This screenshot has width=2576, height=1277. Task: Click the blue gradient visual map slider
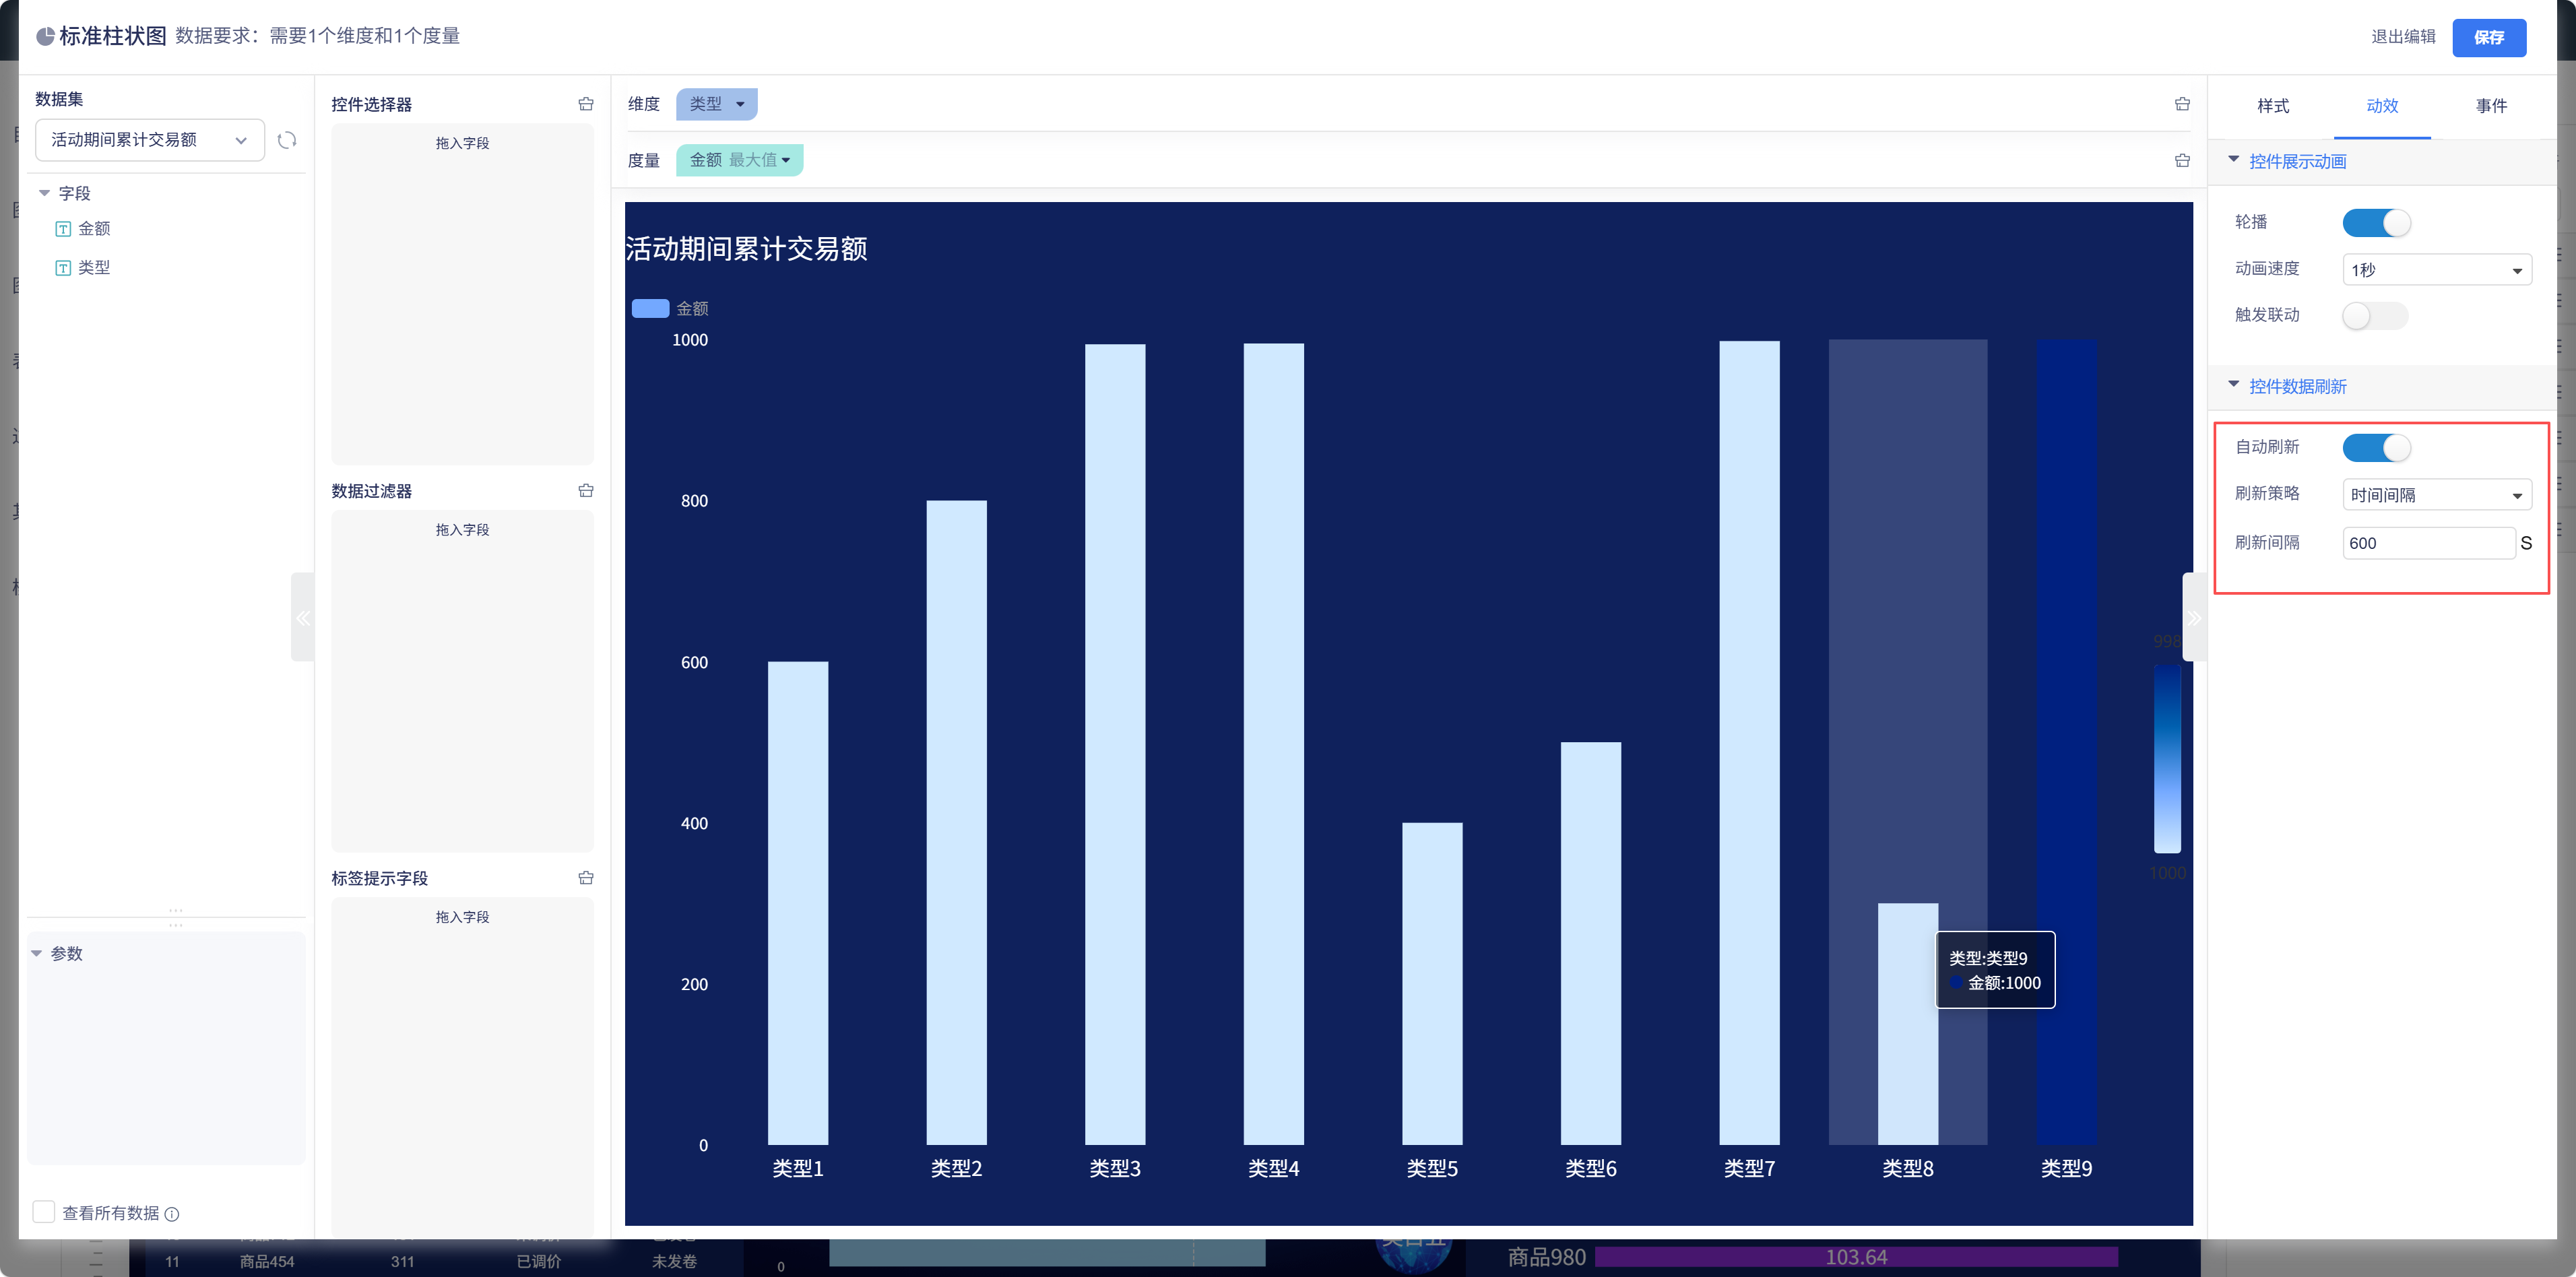pyautogui.click(x=2167, y=758)
